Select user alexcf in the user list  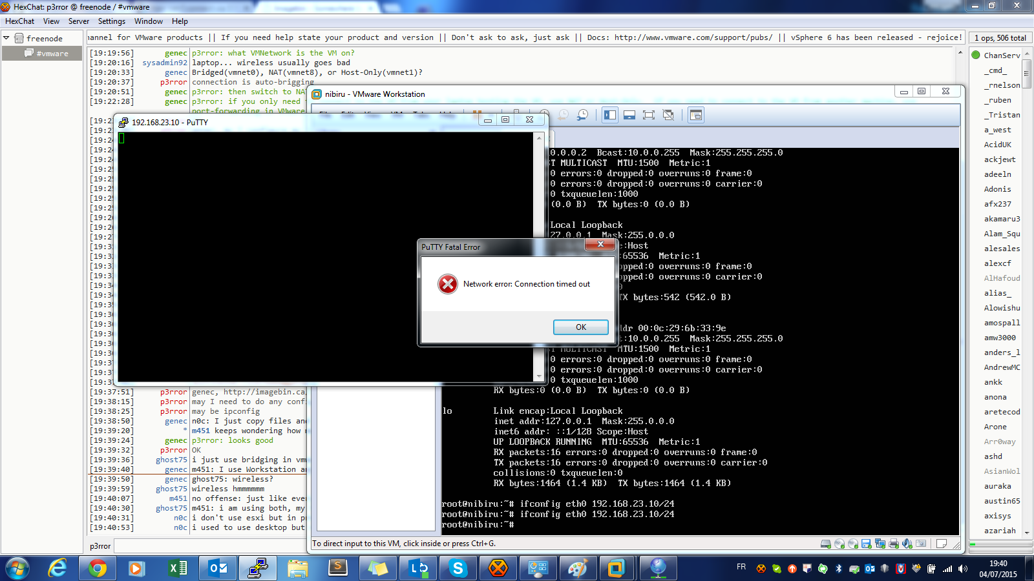point(998,263)
